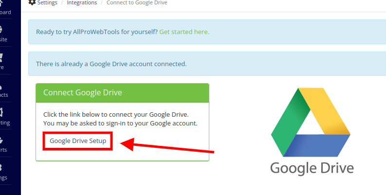Click the 'Connect Google Drive' panel header
386x195 pixels.
click(x=122, y=93)
